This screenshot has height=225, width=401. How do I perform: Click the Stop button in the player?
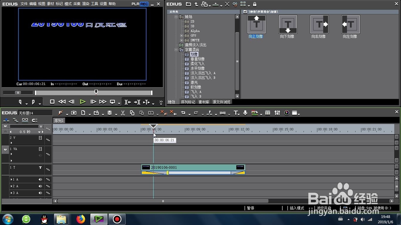tap(52, 102)
